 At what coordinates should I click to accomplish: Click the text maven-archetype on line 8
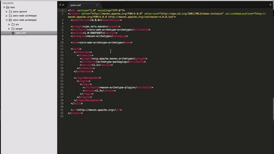pos(98,36)
